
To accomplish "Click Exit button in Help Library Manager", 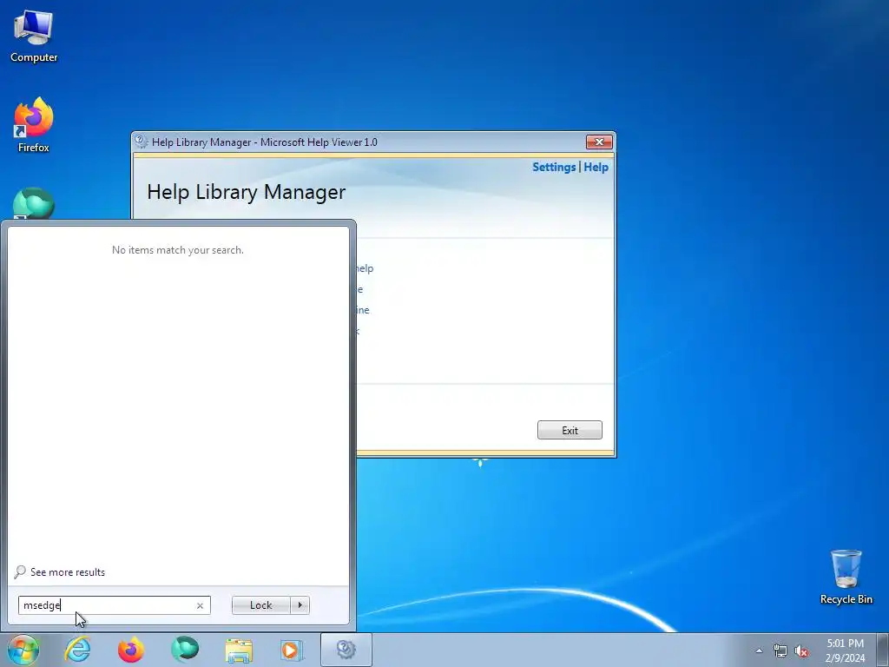I will click(570, 430).
